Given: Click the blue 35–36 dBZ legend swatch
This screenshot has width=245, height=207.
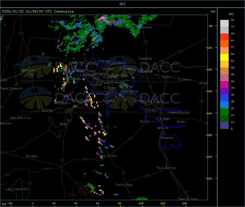Looking at the screenshot, I should pyautogui.click(x=224, y=98).
